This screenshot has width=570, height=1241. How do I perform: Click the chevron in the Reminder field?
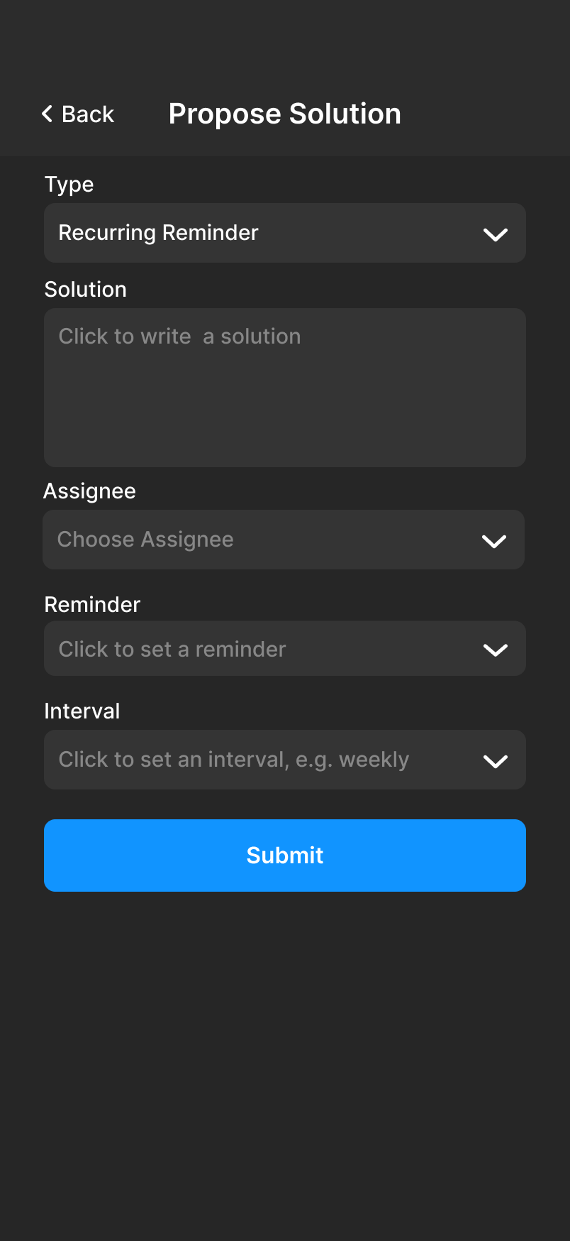tap(495, 650)
